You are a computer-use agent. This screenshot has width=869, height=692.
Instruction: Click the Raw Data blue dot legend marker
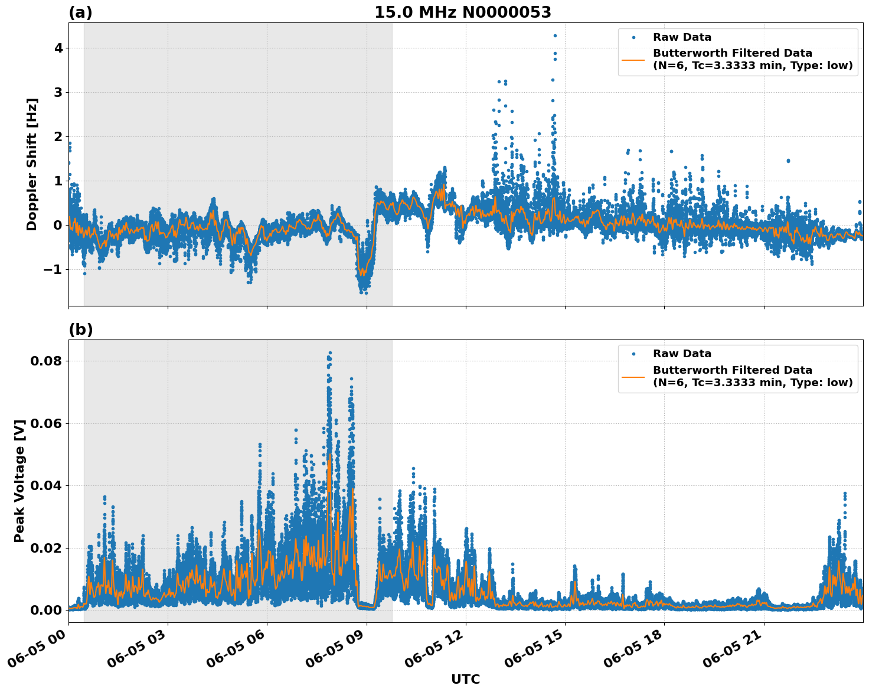635,37
